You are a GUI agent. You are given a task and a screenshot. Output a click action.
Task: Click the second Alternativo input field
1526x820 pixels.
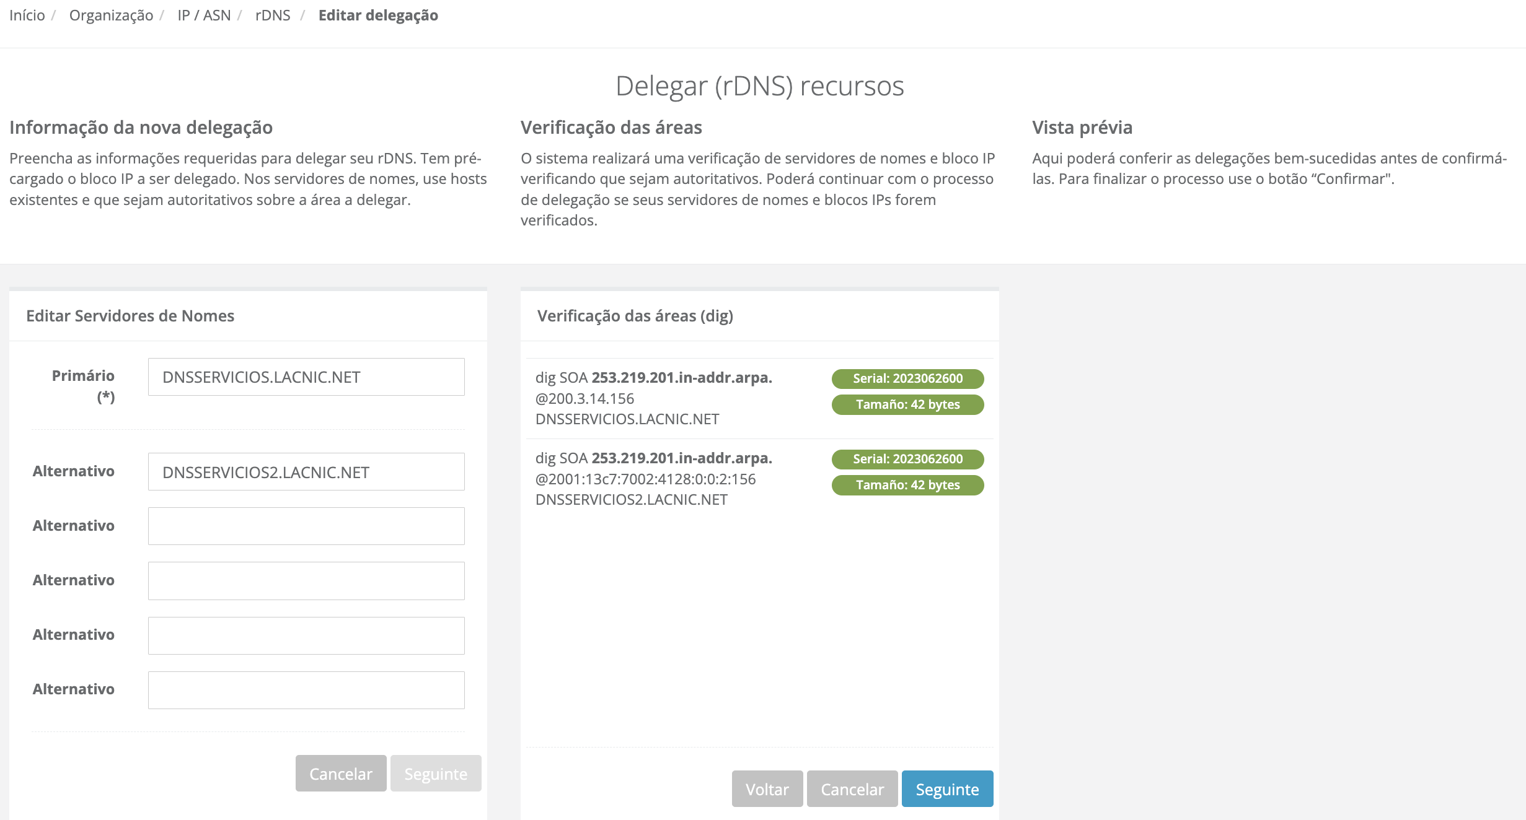[x=306, y=526]
